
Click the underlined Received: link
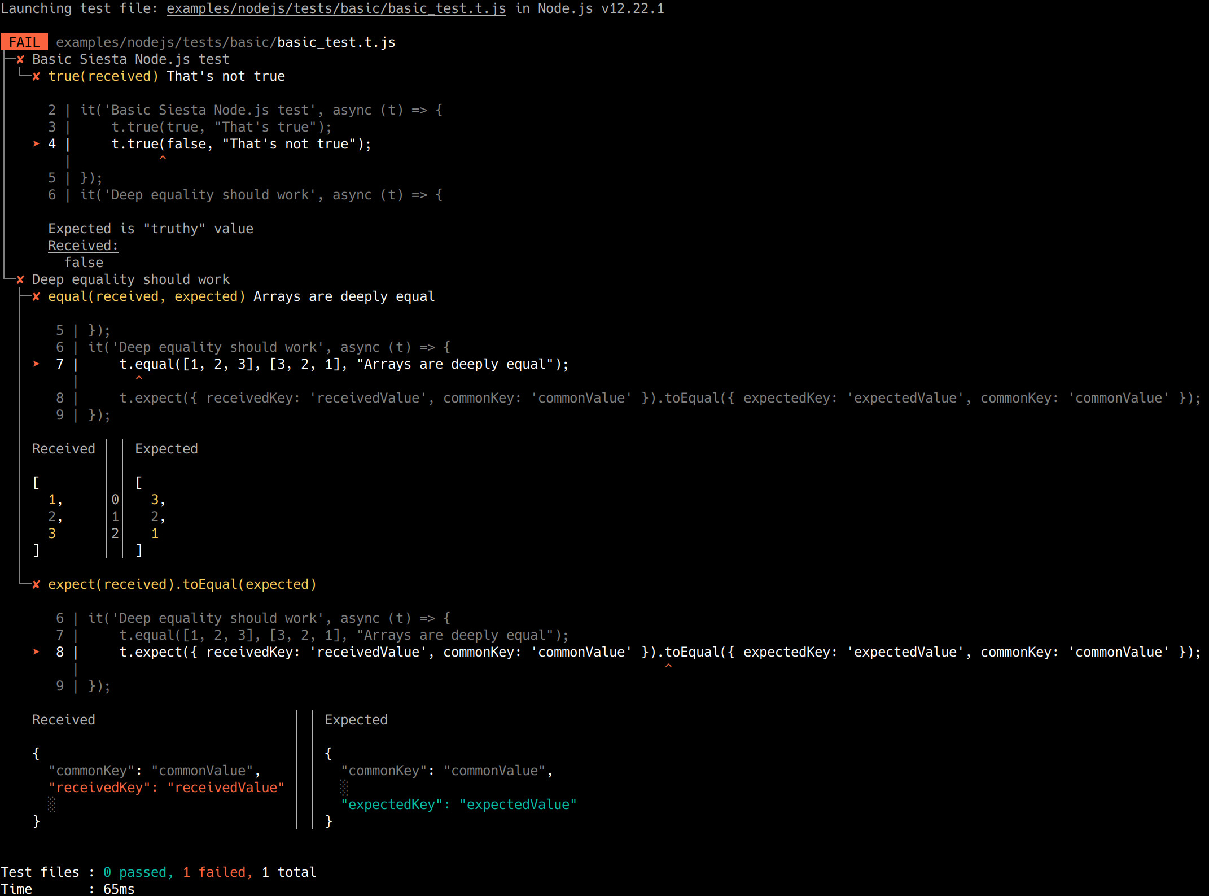83,245
